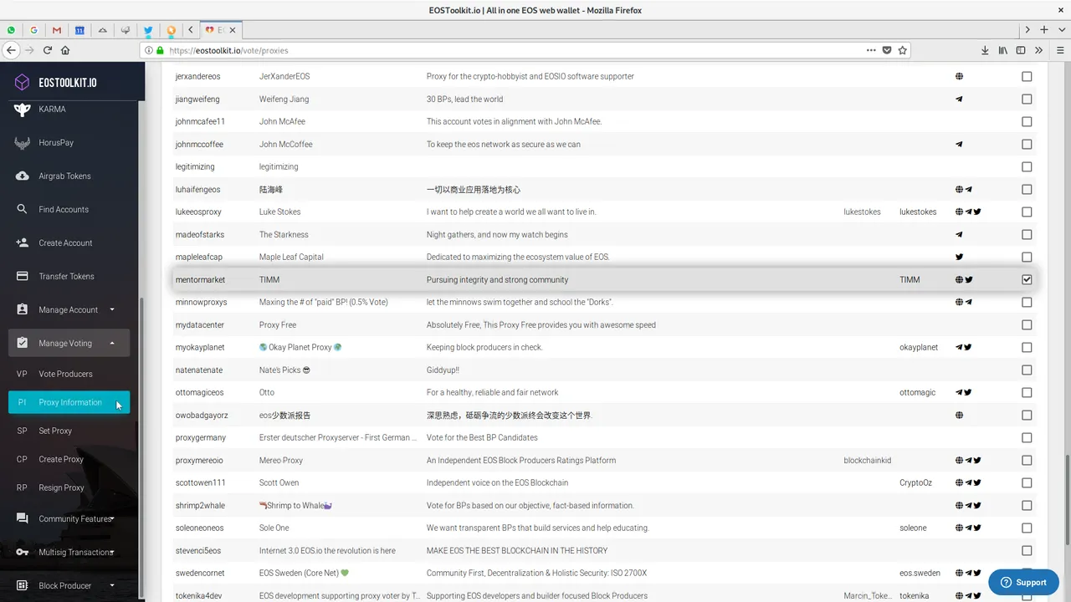Collapse the Manage Voting menu
The image size is (1071, 602).
coord(69,343)
